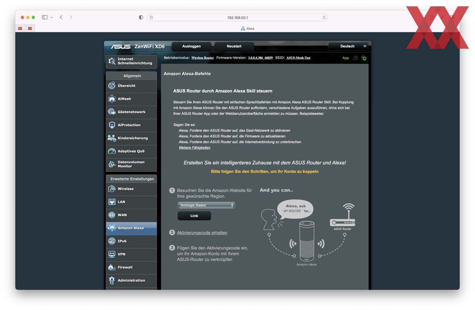Open the Safari tab group chevron
The width and height of the screenshot is (475, 310).
(x=52, y=17)
